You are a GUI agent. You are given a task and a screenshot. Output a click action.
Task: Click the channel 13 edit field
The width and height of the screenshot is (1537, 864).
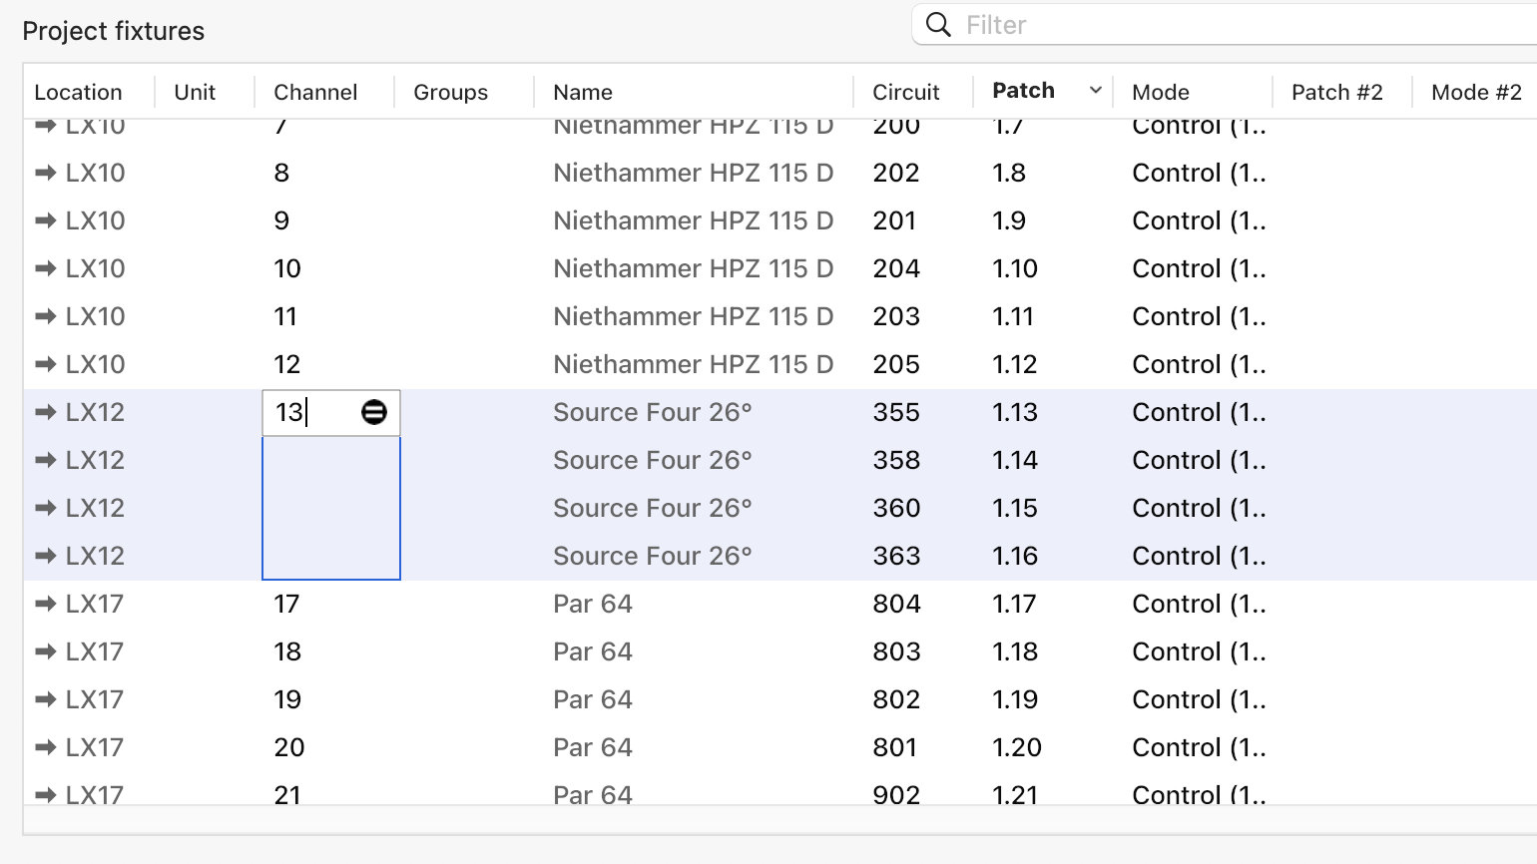pos(309,412)
